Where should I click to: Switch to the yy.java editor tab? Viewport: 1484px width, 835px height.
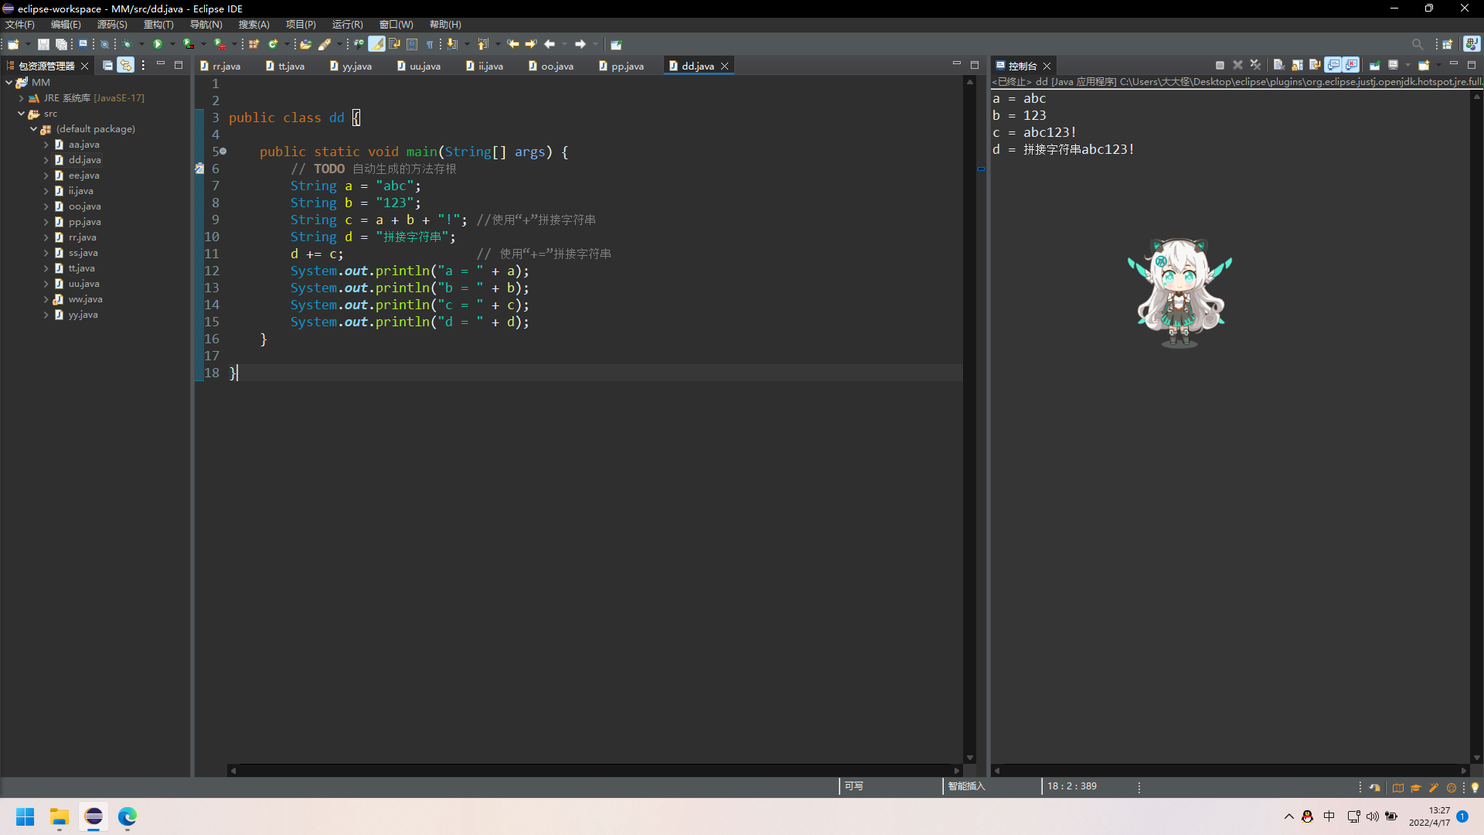[356, 66]
